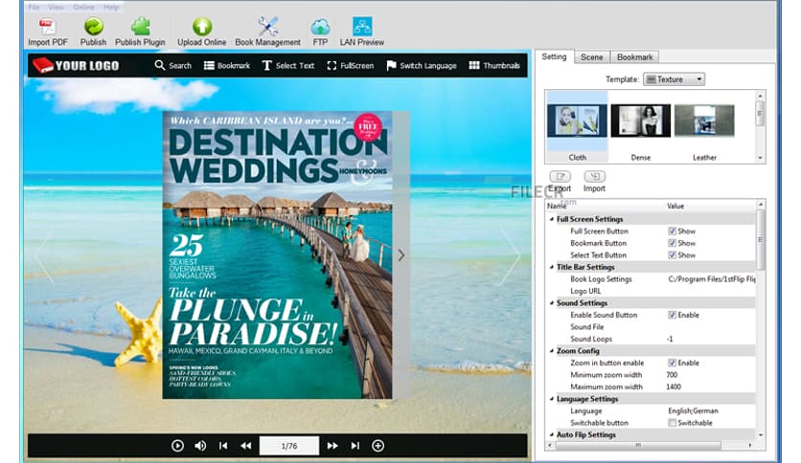
Task: Enable the Switchable language checkbox
Action: (672, 423)
